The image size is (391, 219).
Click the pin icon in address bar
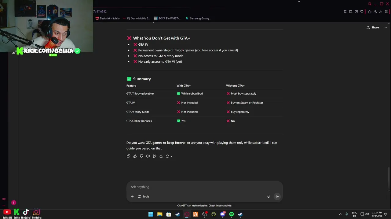point(345,12)
